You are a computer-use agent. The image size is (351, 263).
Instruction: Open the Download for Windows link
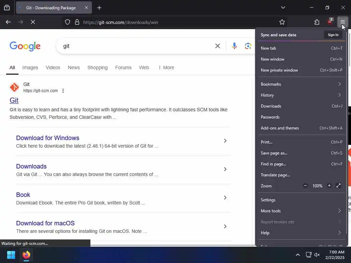48,138
